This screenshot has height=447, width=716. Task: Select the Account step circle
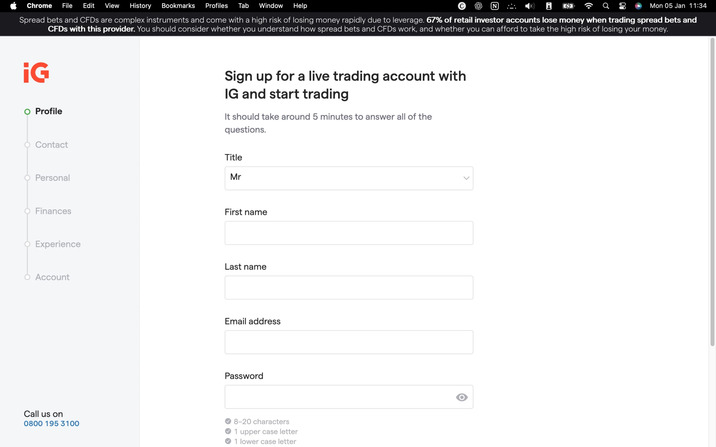click(27, 277)
